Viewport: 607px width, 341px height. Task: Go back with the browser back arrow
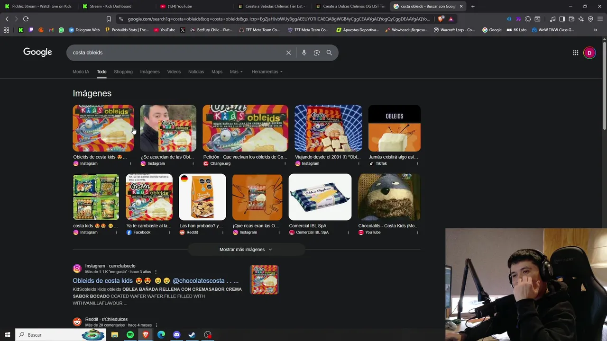pyautogui.click(x=7, y=19)
